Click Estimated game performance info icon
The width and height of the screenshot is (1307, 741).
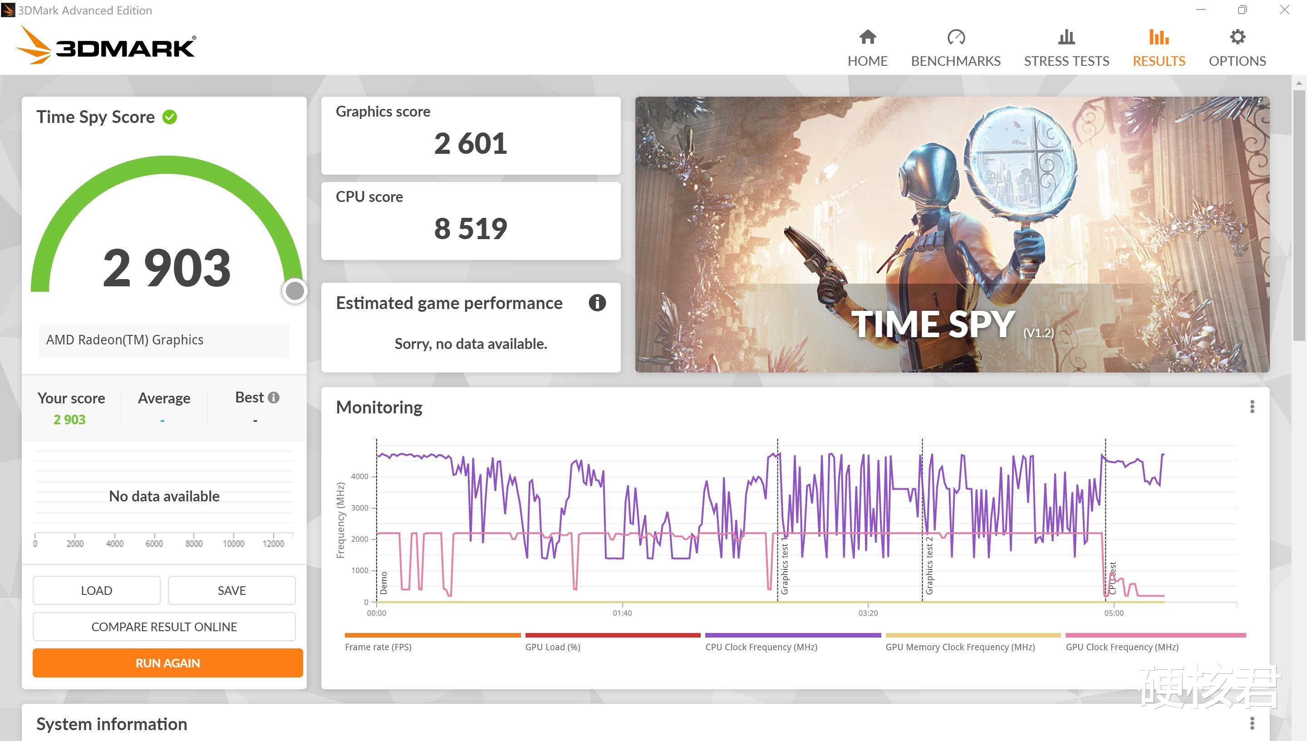(x=597, y=303)
